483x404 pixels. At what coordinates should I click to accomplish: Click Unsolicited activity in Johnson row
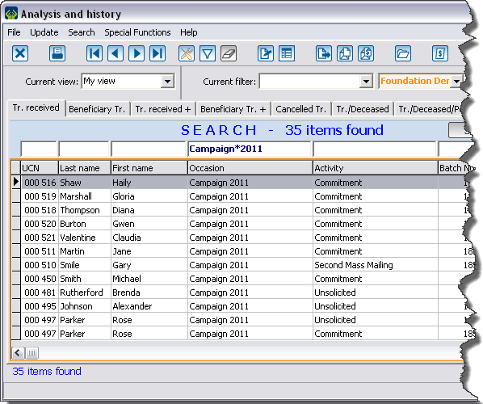click(376, 306)
